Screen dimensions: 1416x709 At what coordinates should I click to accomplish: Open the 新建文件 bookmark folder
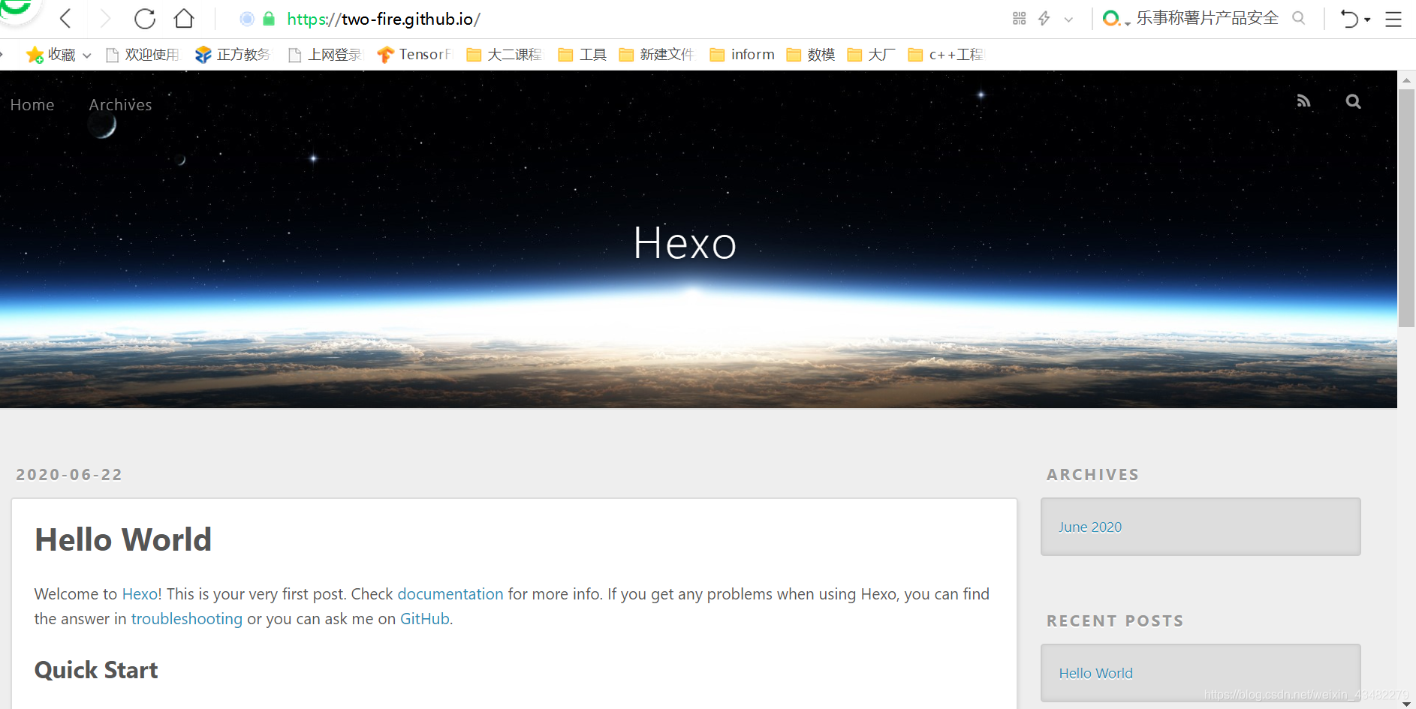click(657, 55)
